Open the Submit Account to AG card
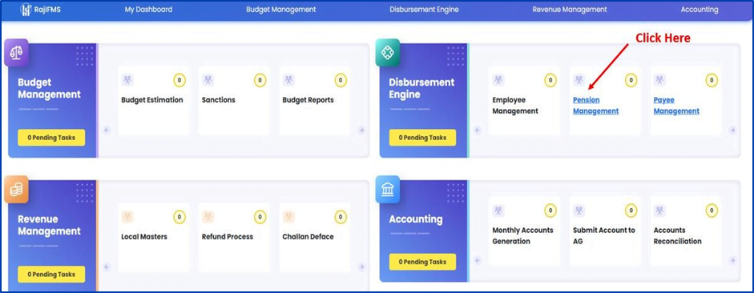The width and height of the screenshot is (754, 293). (x=605, y=231)
